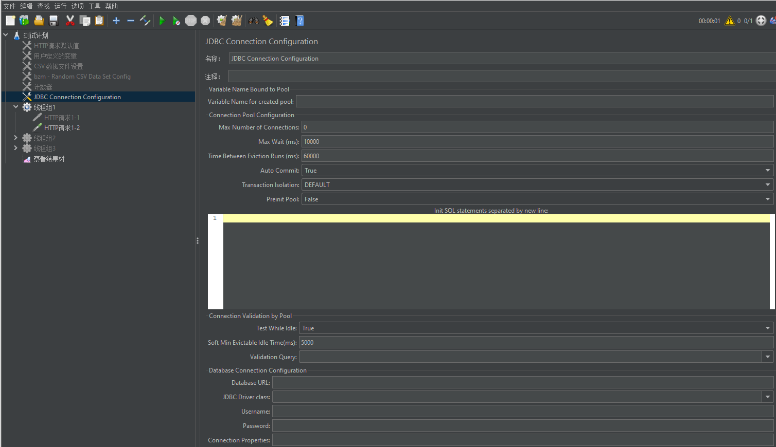
Task: Click the Max Number of Connections field
Action: (537, 127)
